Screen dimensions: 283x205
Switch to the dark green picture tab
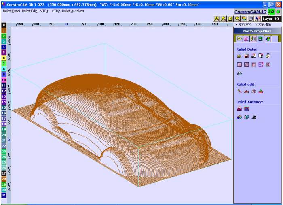(x=260, y=39)
